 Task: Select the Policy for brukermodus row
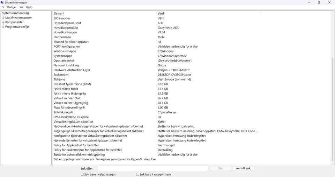pos(156,150)
